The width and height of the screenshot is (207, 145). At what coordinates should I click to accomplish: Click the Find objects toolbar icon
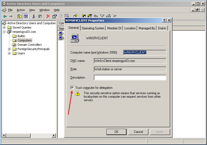[x=108, y=16]
